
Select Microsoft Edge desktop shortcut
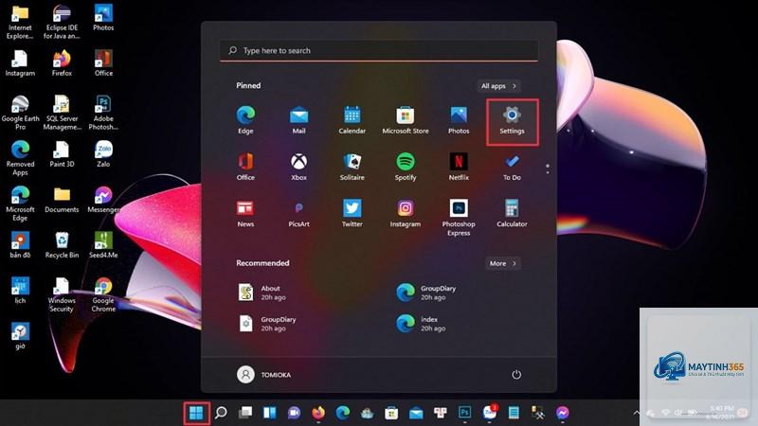point(20,204)
